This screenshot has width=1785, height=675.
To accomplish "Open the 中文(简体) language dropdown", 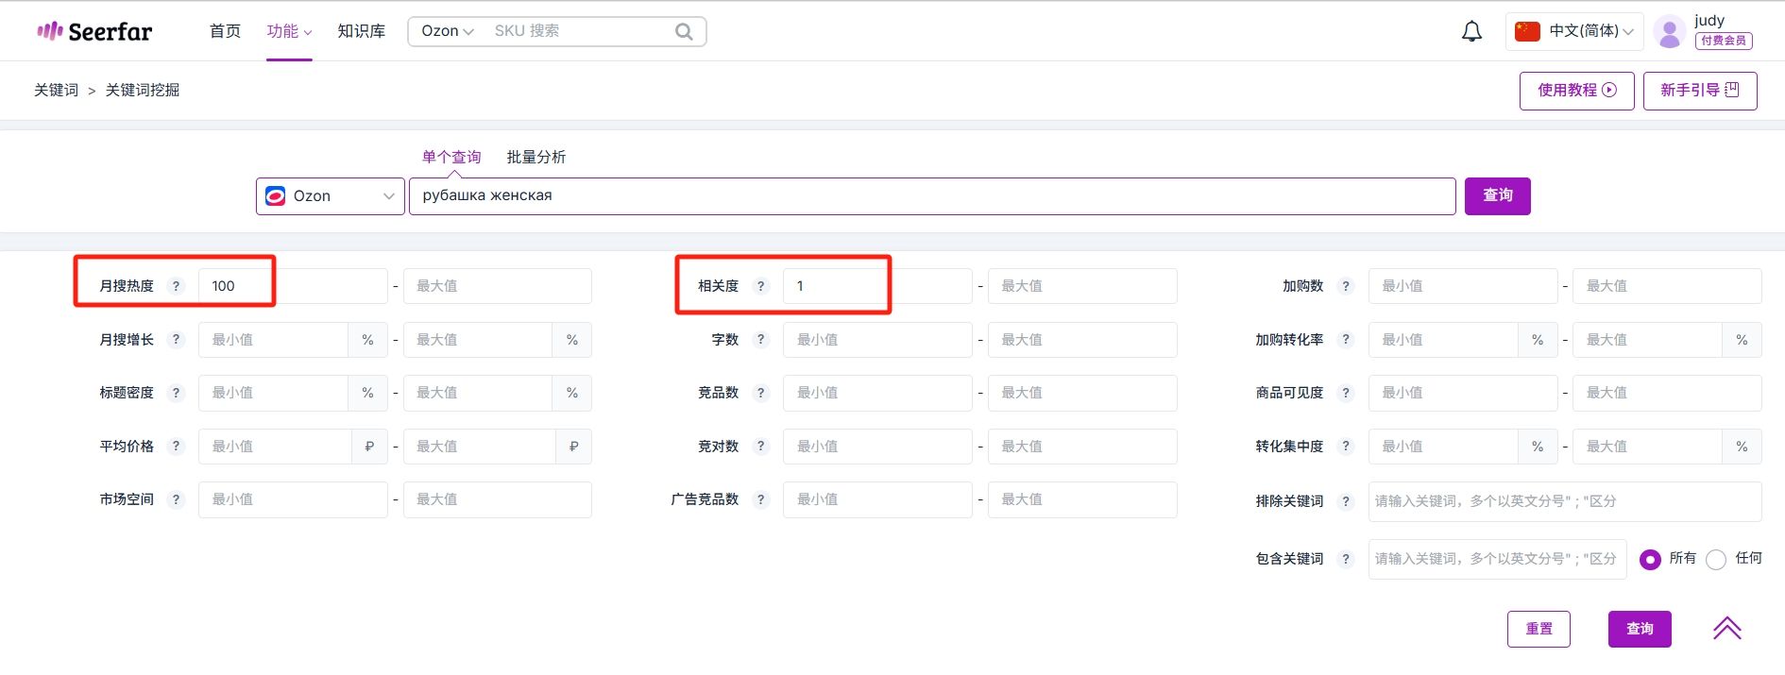I will pos(1574,31).
